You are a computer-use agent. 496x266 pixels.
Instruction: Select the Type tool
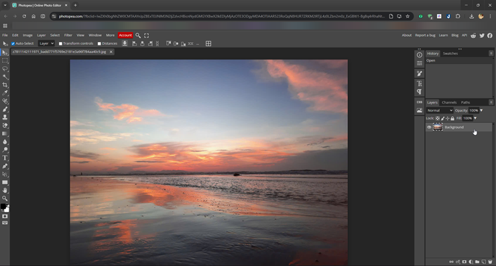coord(5,158)
